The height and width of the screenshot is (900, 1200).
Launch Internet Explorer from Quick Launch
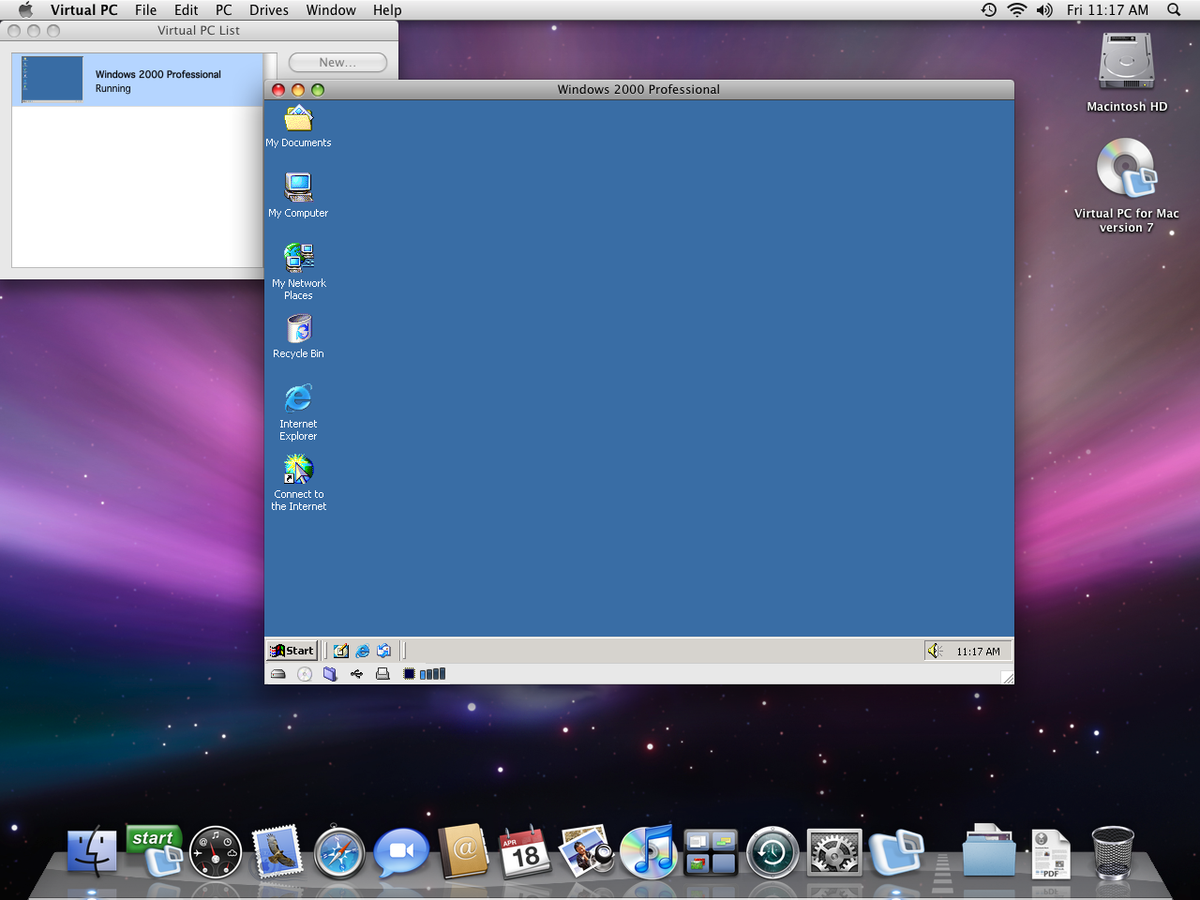pyautogui.click(x=363, y=651)
